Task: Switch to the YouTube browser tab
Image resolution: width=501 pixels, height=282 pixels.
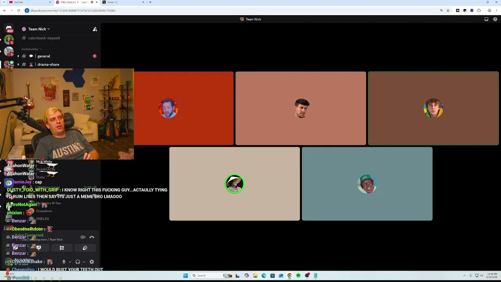Action: pyautogui.click(x=31, y=2)
